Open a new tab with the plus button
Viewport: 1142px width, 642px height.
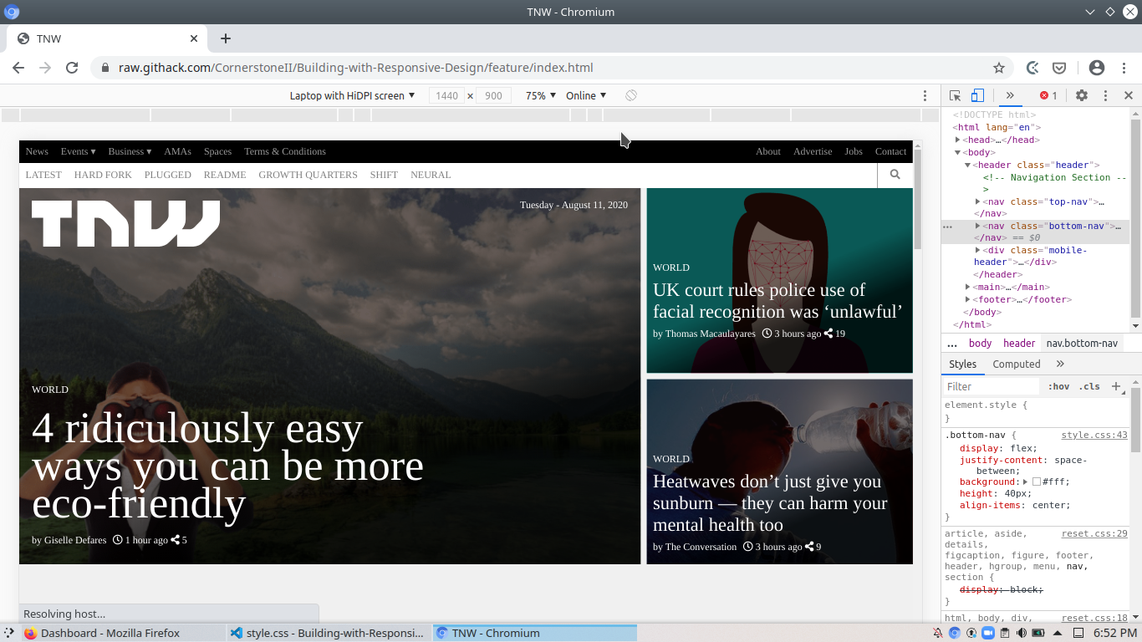click(x=226, y=38)
